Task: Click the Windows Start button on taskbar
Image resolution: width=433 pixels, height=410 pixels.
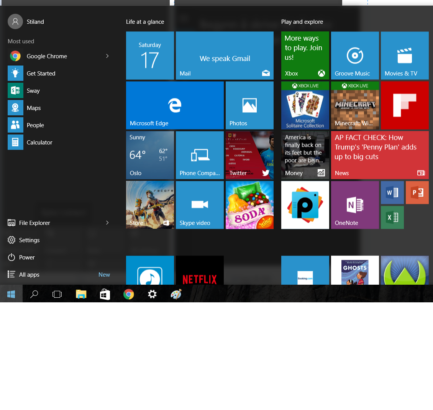Action: coord(11,294)
